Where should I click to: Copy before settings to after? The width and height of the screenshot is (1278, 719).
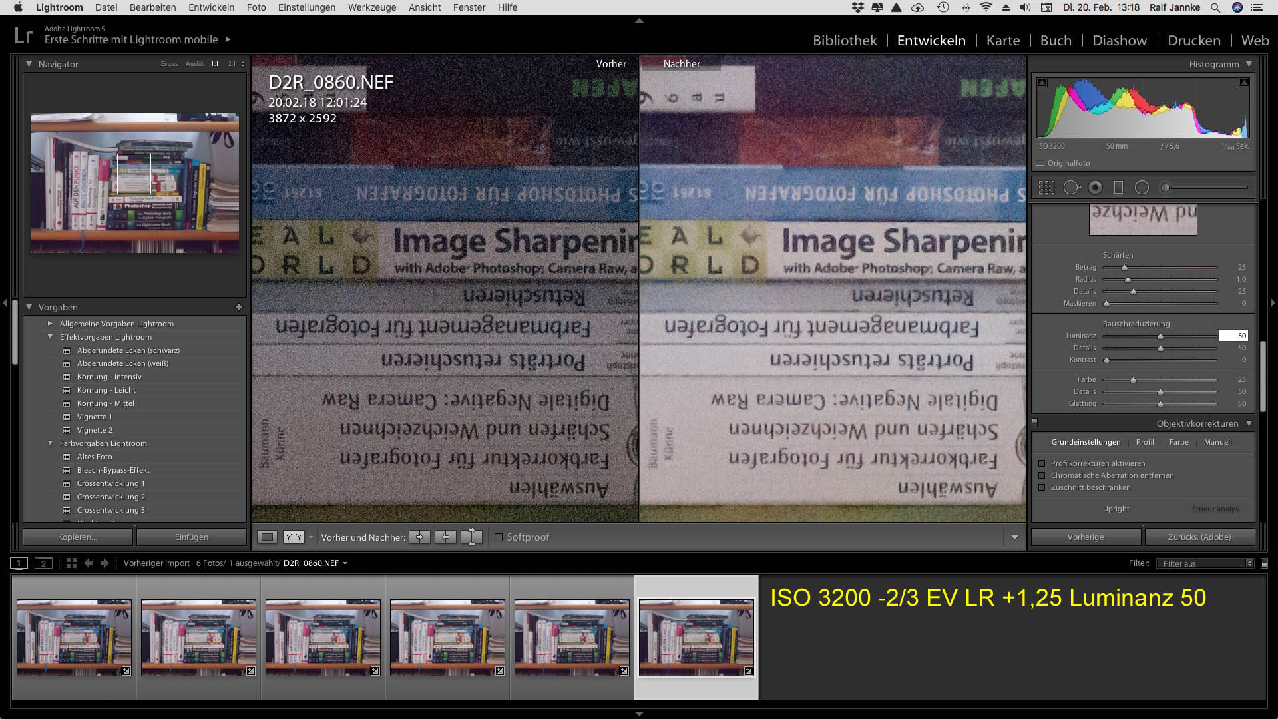click(x=419, y=537)
